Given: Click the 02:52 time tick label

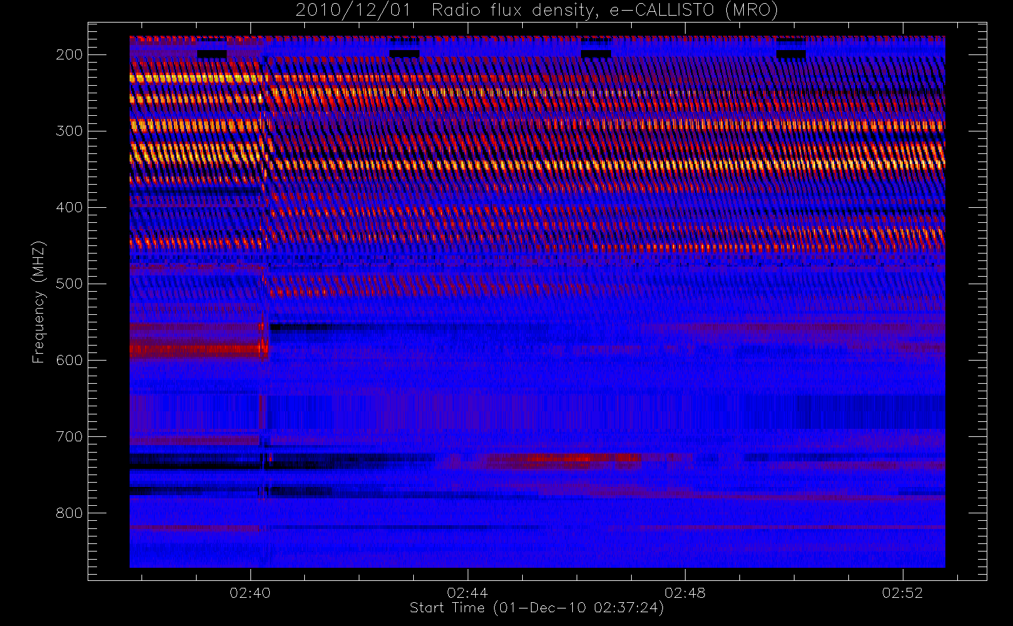Looking at the screenshot, I should (902, 593).
